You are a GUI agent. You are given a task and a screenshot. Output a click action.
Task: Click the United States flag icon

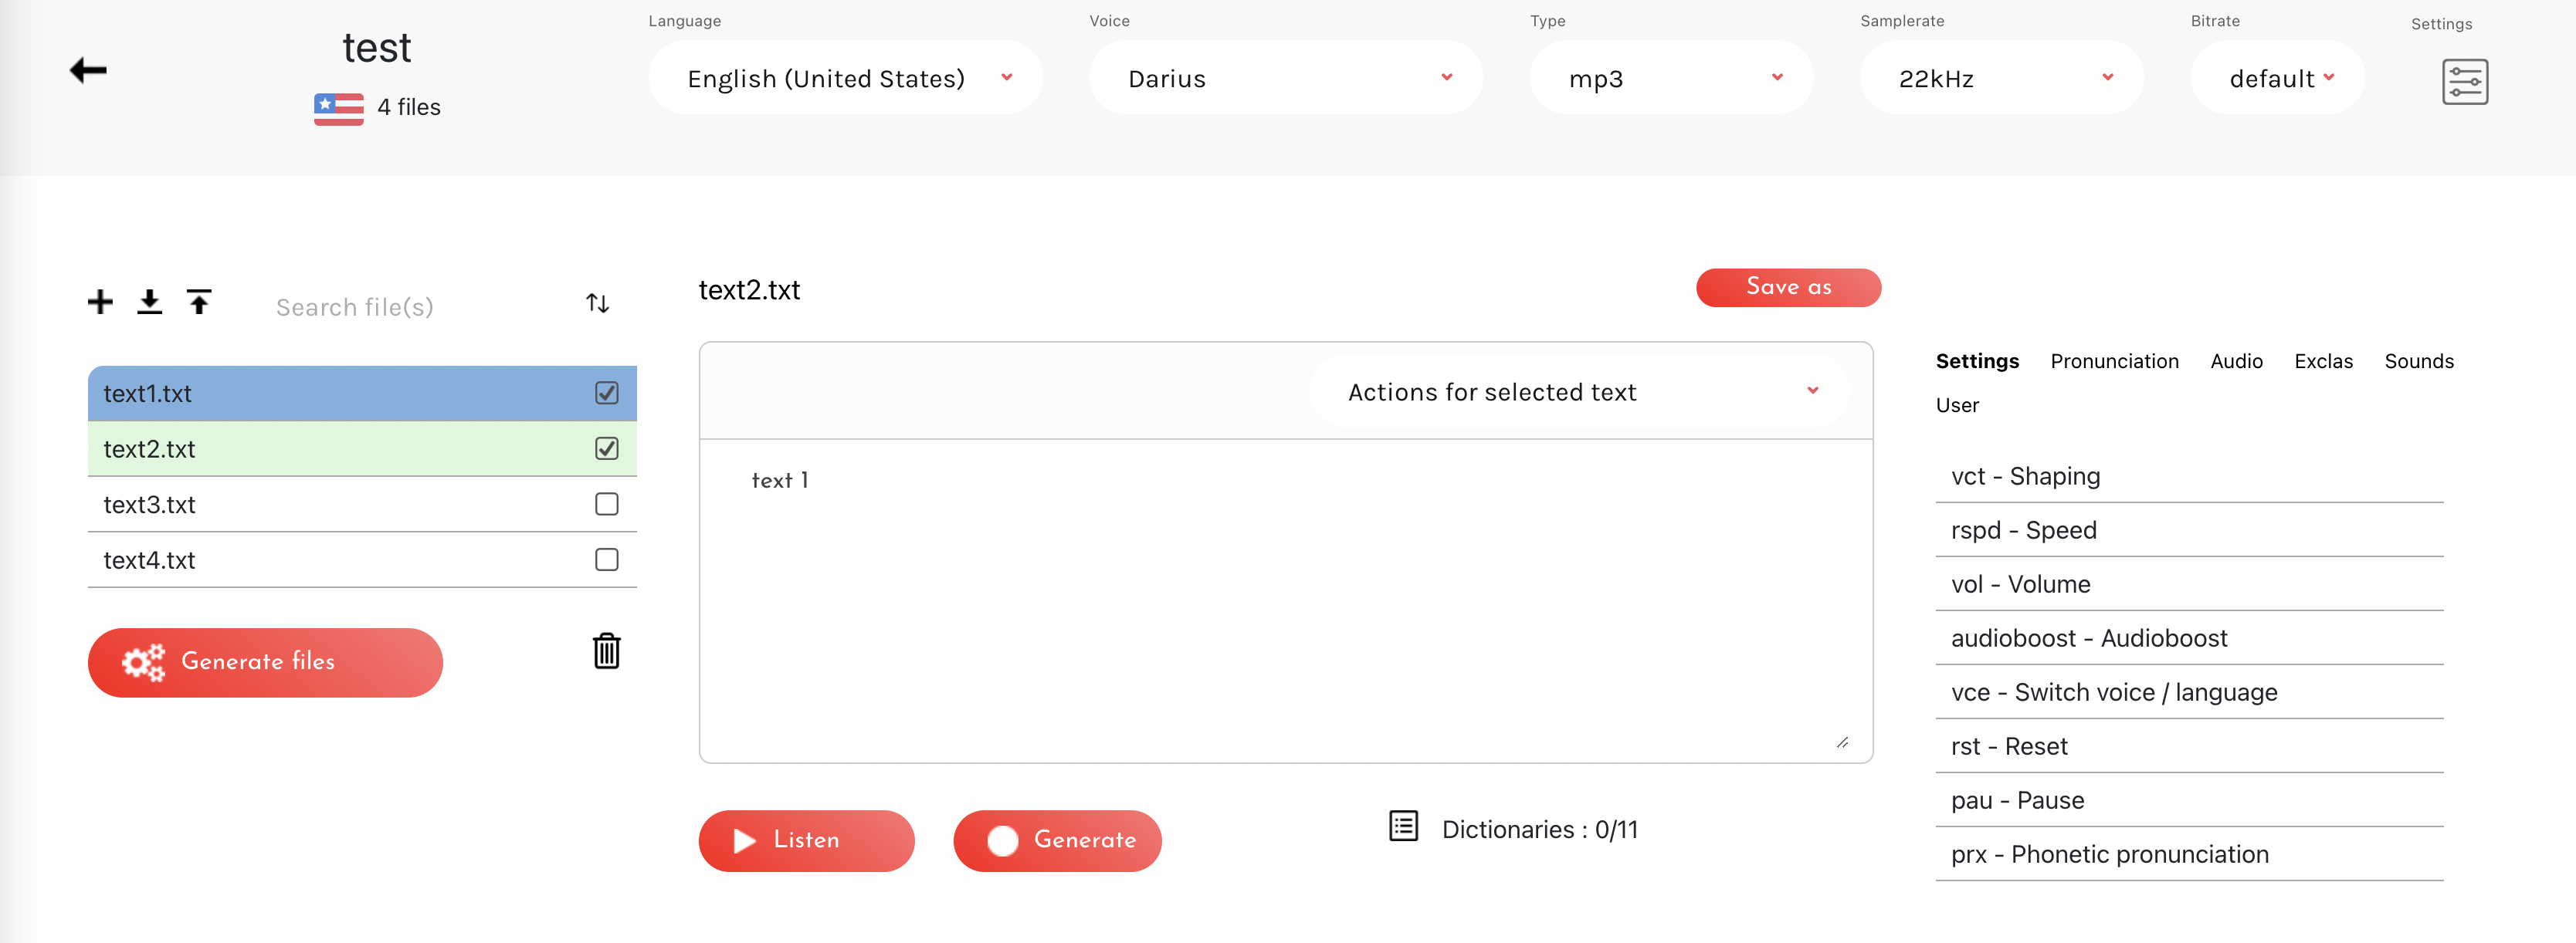click(339, 108)
